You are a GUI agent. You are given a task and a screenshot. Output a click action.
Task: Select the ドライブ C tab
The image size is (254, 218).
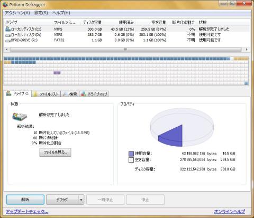(17, 94)
